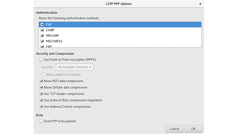
Task: Uncheck the CHAP authentication method
Action: tap(42, 30)
